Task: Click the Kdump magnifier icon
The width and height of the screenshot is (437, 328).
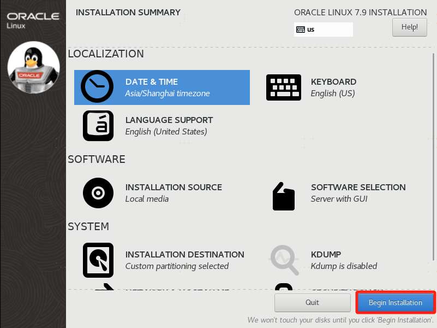Action: click(285, 260)
